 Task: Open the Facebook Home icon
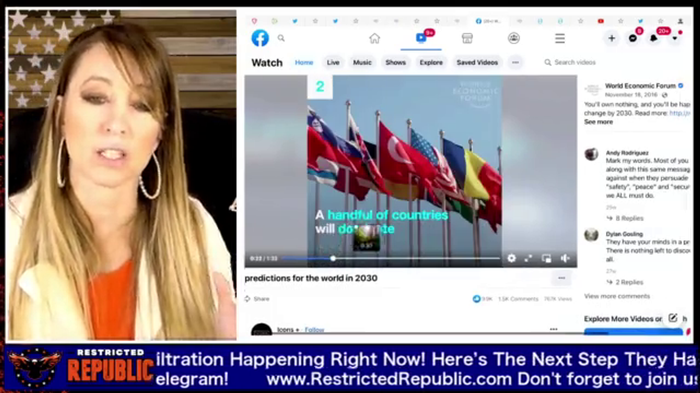(x=375, y=38)
